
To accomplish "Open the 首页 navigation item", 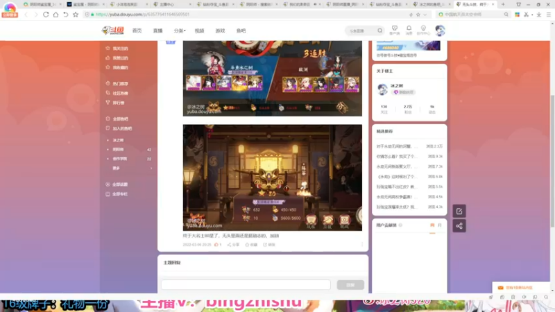I will 137,31.
